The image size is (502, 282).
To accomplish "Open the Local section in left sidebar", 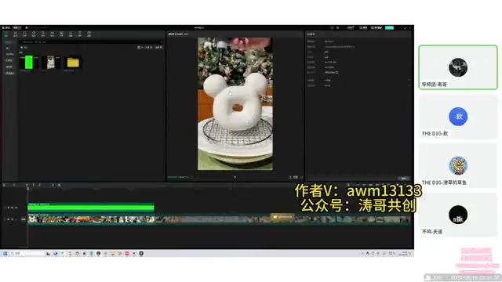I will click(x=9, y=42).
